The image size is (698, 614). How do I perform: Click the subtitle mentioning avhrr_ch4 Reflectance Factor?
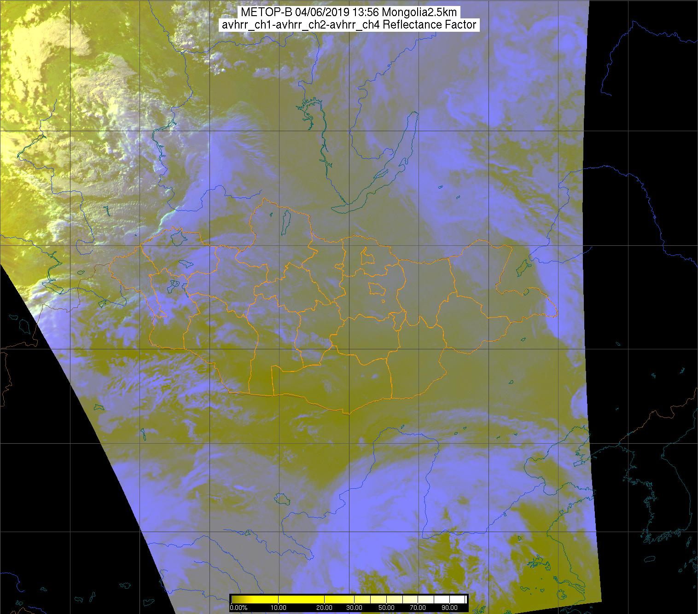[349, 25]
